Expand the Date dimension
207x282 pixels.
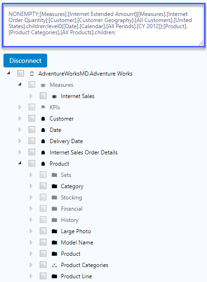(x=20, y=130)
